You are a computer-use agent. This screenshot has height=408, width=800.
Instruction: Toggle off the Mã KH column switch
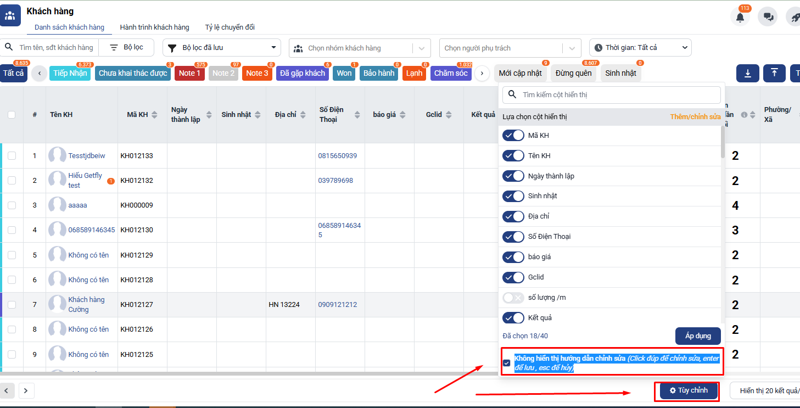(x=513, y=136)
